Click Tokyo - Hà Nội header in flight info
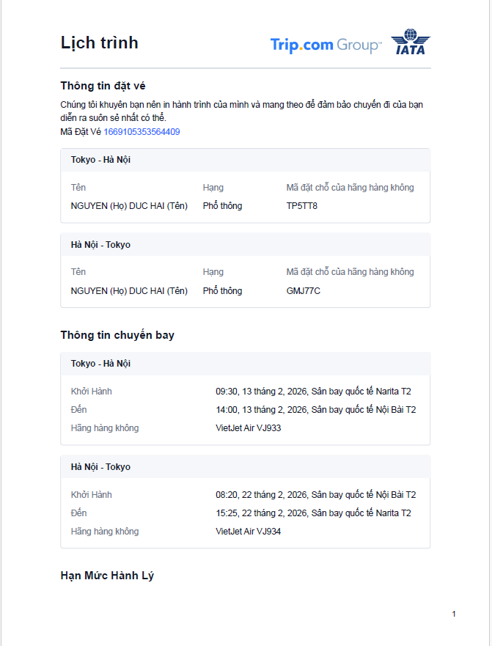The width and height of the screenshot is (492, 646). pos(100,364)
